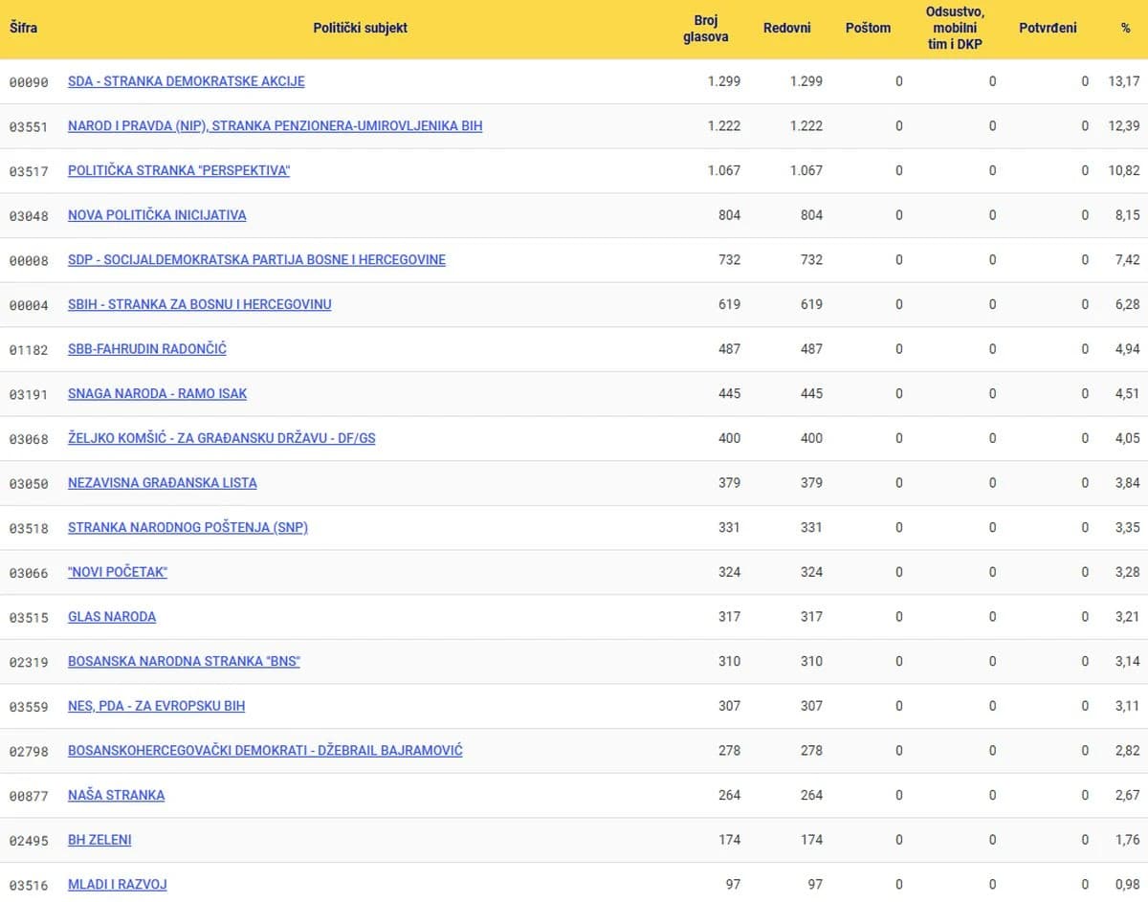The image size is (1148, 902).
Task: Open Glas Naroda link
Action: click(x=112, y=617)
